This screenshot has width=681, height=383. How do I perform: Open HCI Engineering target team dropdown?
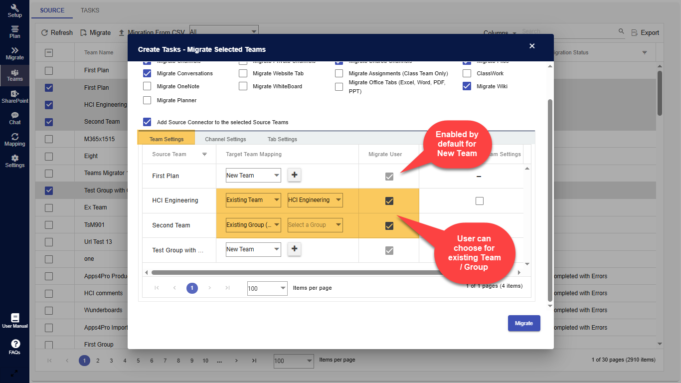tap(315, 200)
